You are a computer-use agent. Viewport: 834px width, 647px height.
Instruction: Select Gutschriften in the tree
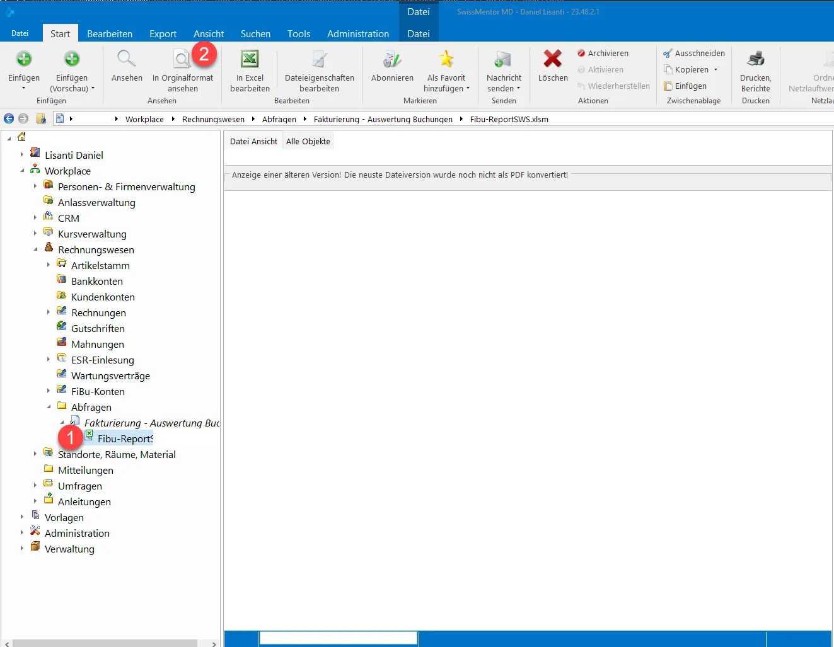click(x=98, y=328)
